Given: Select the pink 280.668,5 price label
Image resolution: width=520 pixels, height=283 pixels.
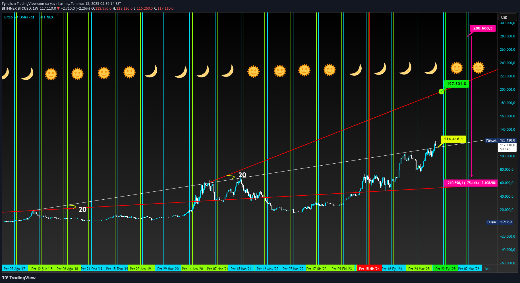Looking at the screenshot, I should (483, 28).
